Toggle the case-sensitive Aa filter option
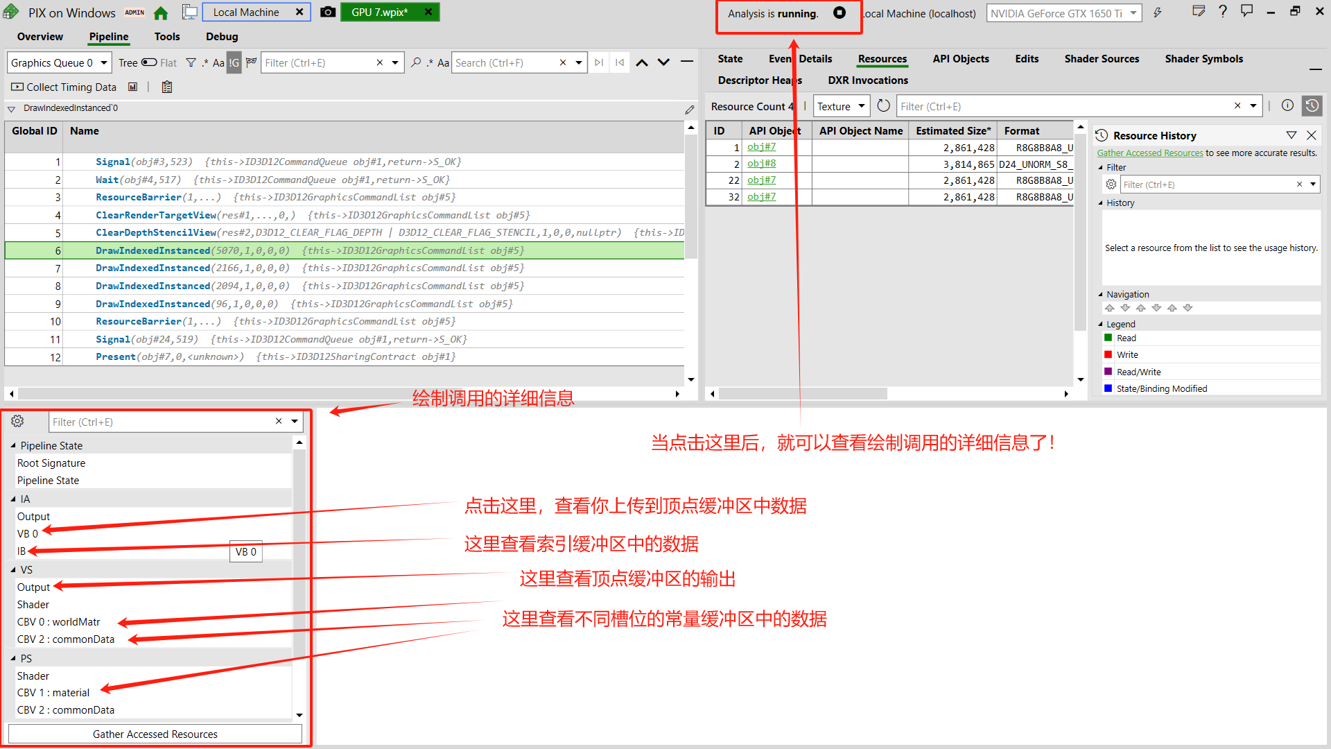The height and width of the screenshot is (749, 1331). click(x=218, y=62)
